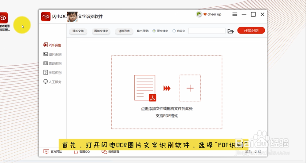Click the triple arrow conversion icon

[x=167, y=88]
